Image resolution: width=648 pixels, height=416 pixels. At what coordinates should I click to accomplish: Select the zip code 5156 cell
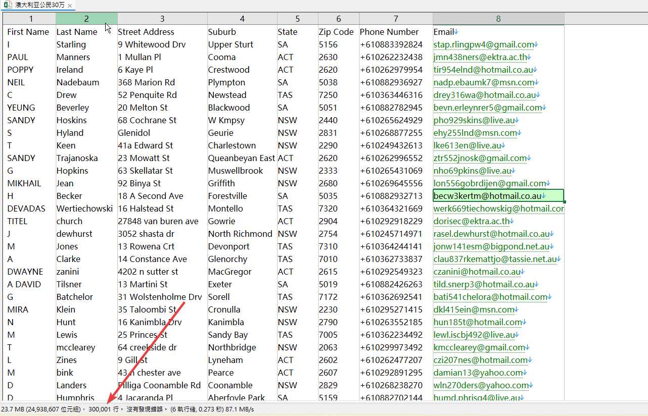tap(339, 44)
